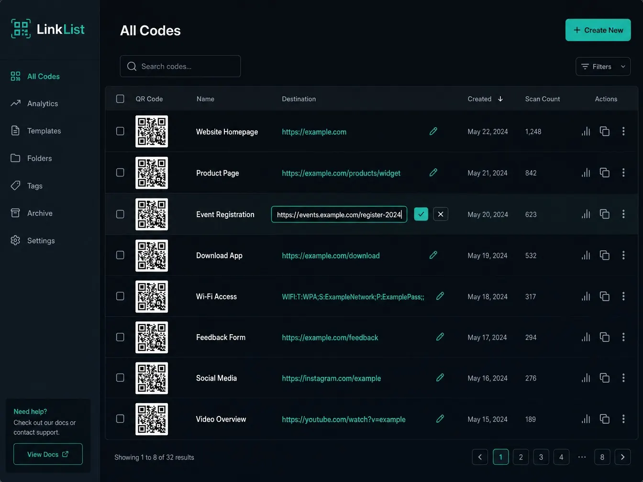Edit destination pencil for Download App
Image resolution: width=643 pixels, height=482 pixels.
tap(433, 255)
